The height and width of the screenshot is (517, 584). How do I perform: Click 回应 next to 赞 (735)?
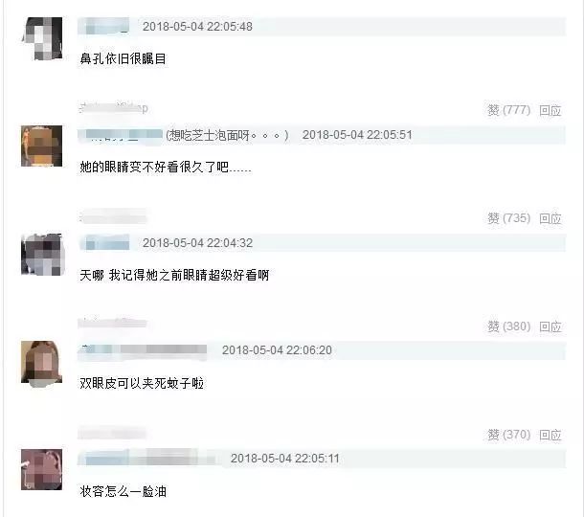point(550,218)
